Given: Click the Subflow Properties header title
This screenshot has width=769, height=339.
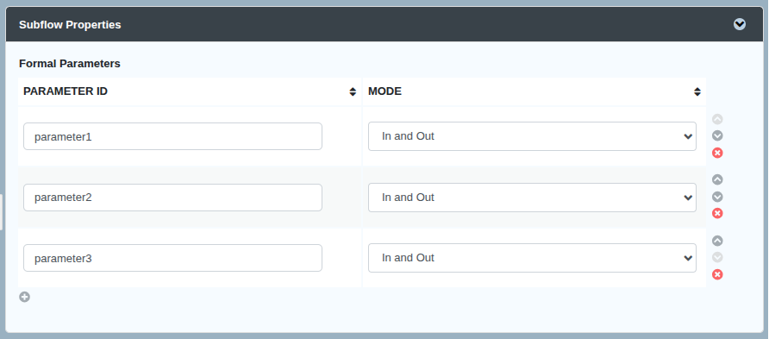Looking at the screenshot, I should [70, 24].
